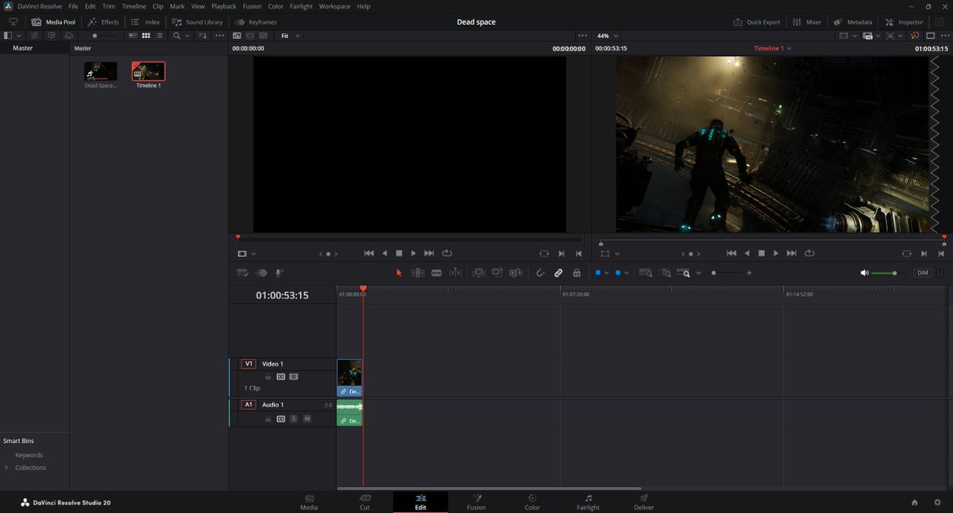
Task: Open the Fusion menu in menu bar
Action: [252, 6]
